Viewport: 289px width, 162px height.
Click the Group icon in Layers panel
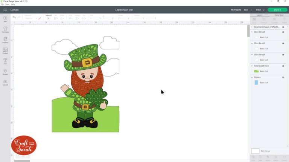254,19
